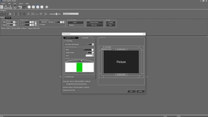
Task: Click the Tune frame width stepper
Action: click(93, 45)
